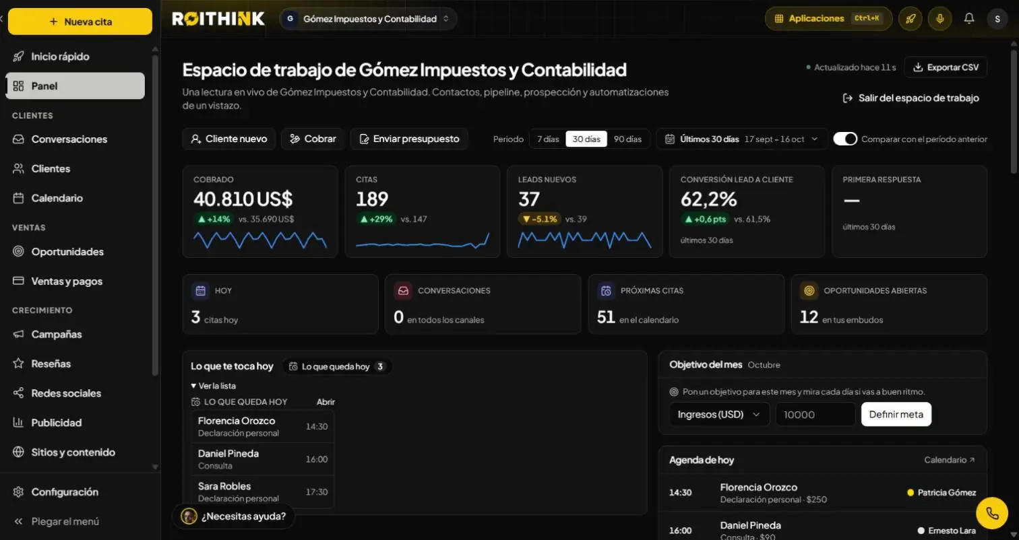Go to Conversaciones in the sidebar

[x=75, y=139]
